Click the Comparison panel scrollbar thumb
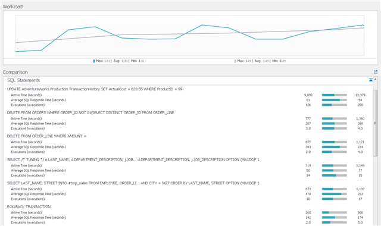381x226 pixels. (375, 123)
